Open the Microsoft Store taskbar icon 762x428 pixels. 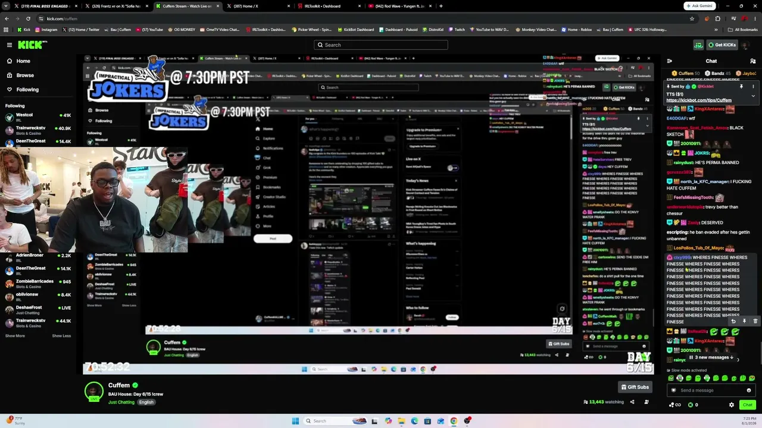pyautogui.click(x=427, y=421)
